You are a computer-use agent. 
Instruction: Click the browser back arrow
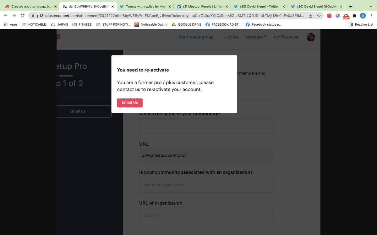6,16
